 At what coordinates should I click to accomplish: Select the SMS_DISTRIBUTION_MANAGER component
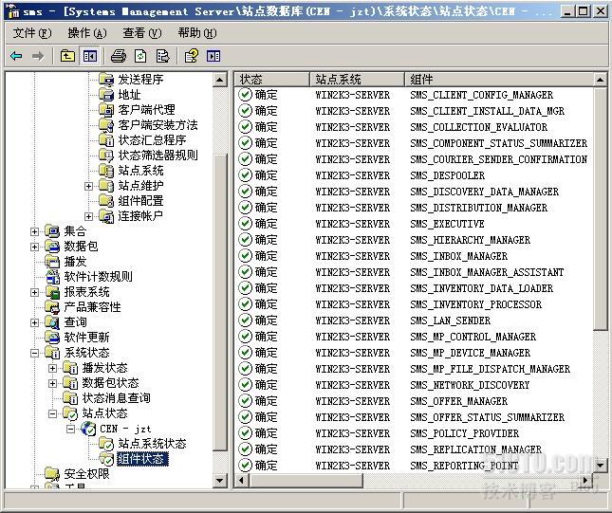479,208
